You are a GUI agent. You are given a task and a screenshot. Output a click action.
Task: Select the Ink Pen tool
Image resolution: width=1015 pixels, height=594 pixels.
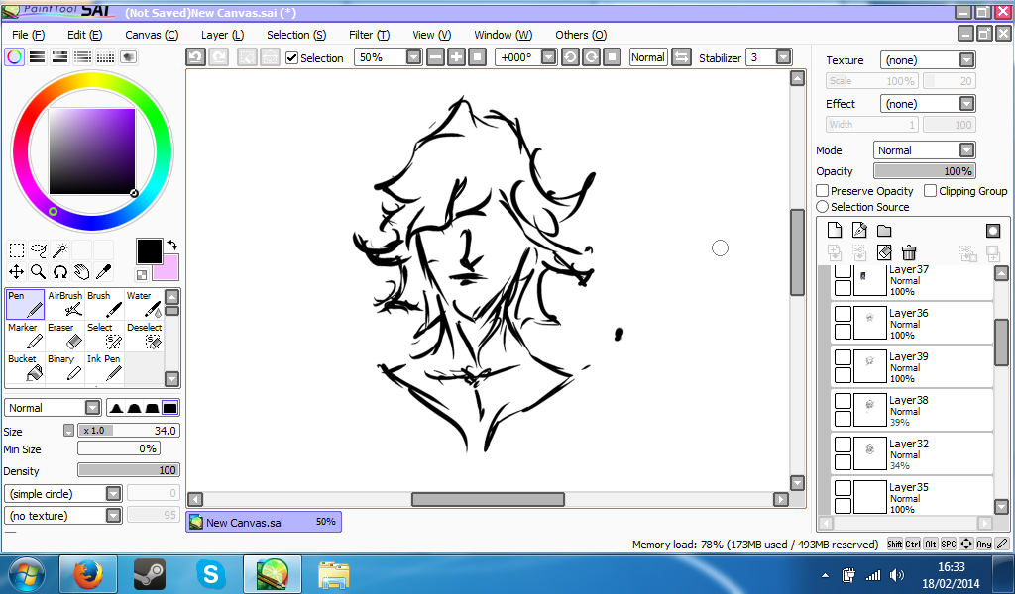click(x=104, y=367)
